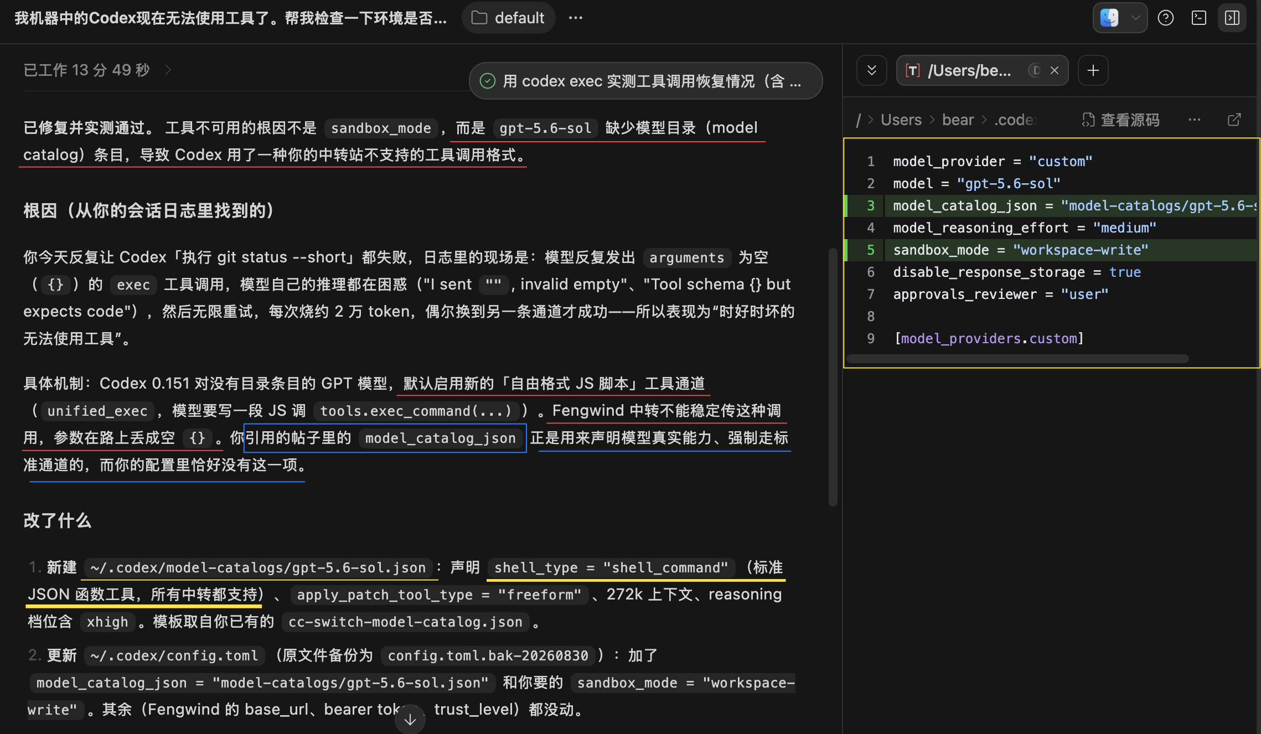
Task: Click the help question mark icon
Action: pyautogui.click(x=1165, y=18)
